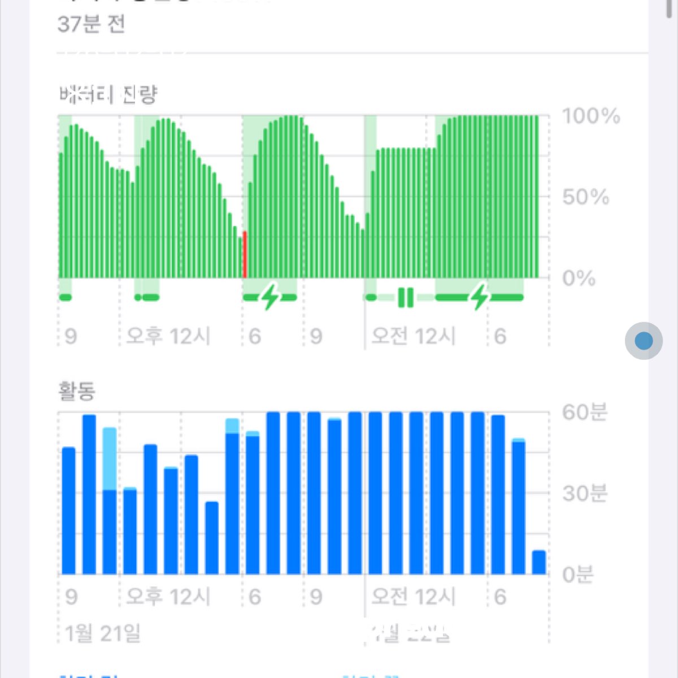
Task: Tap the first charging lightning bolt icon
Action: 270,297
